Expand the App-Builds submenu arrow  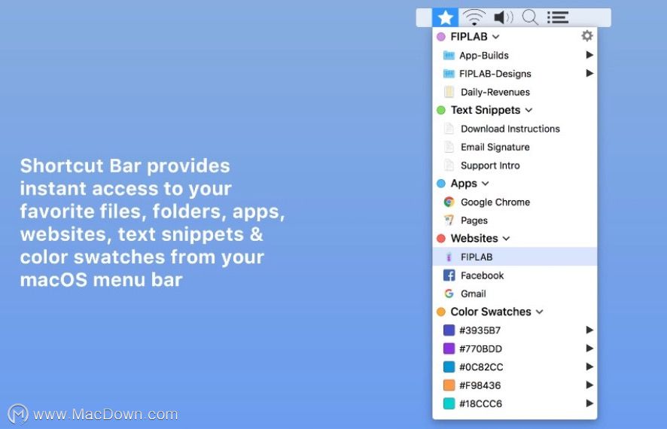589,55
